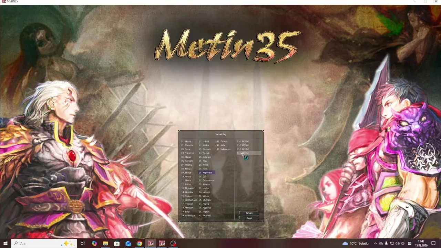Image resolution: width=441 pixels, height=248 pixels.
Task: Choose server 22. Anubis
Action: point(204,145)
